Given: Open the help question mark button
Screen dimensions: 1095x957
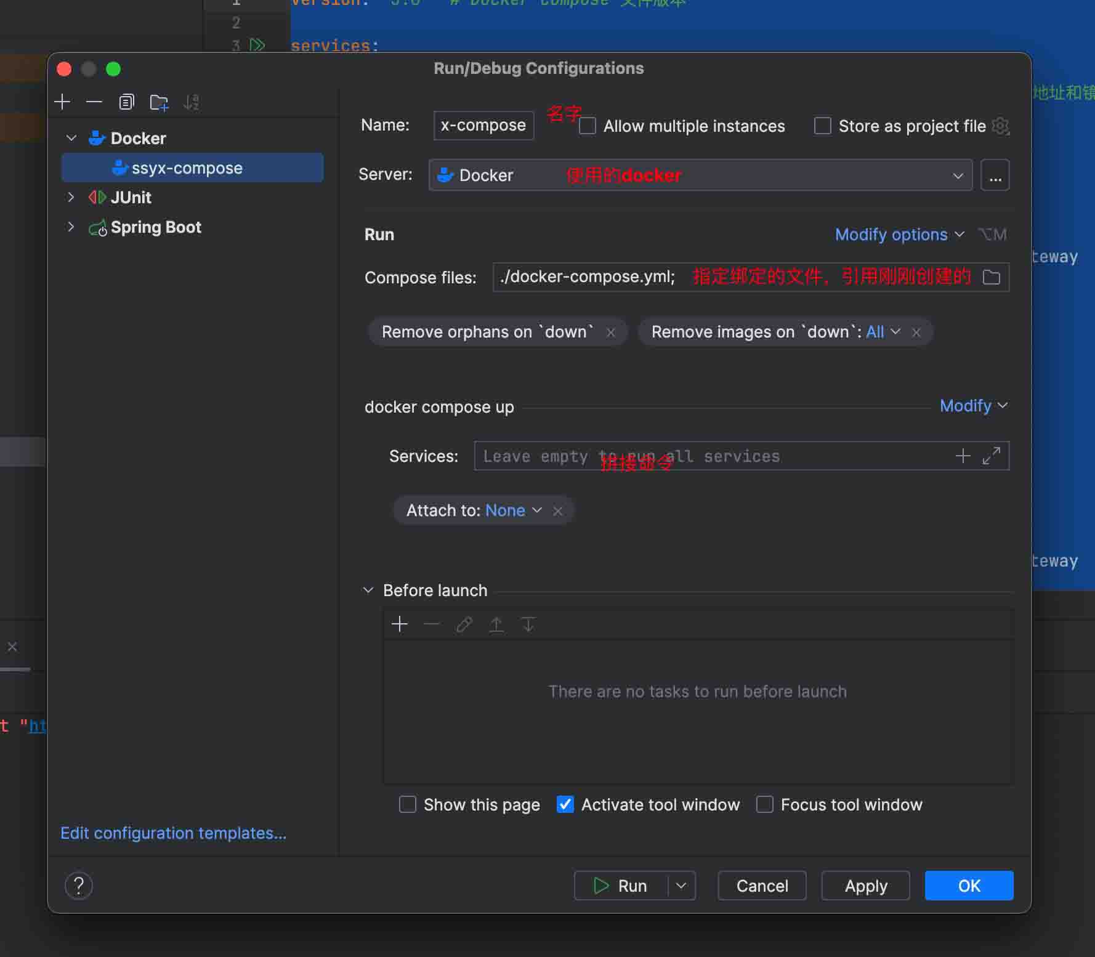Looking at the screenshot, I should (79, 886).
